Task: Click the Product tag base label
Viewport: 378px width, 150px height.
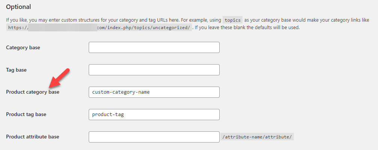Action: click(x=26, y=115)
